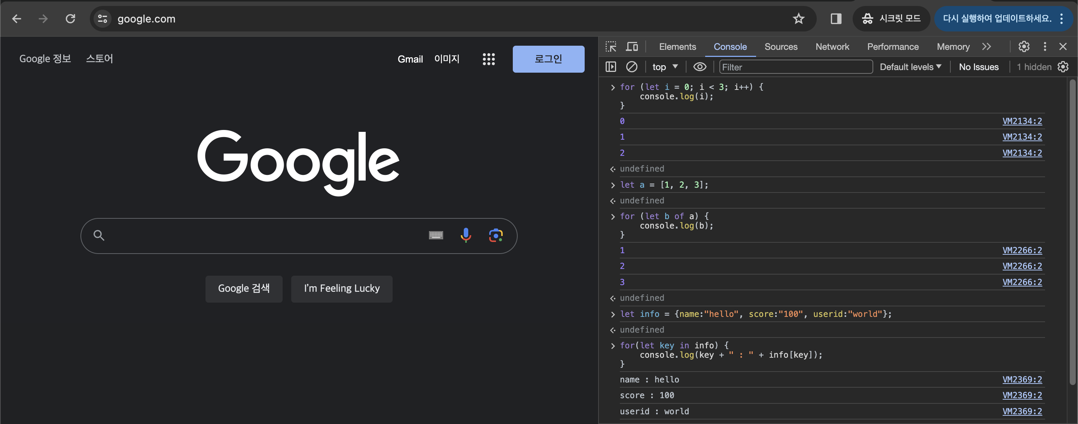Open the Default levels dropdown

click(x=910, y=67)
